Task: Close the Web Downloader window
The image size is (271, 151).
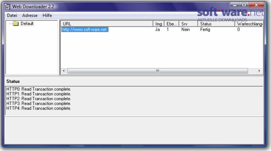Action: [256, 5]
